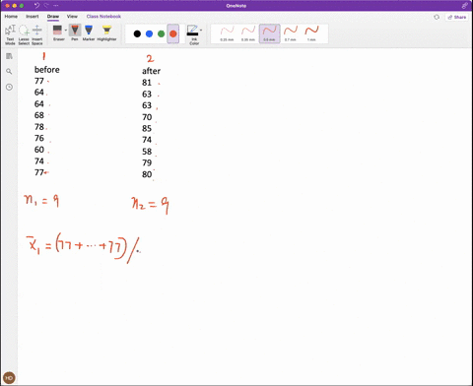Click the value 76 in before column
The width and height of the screenshot is (473, 386).
(39, 138)
